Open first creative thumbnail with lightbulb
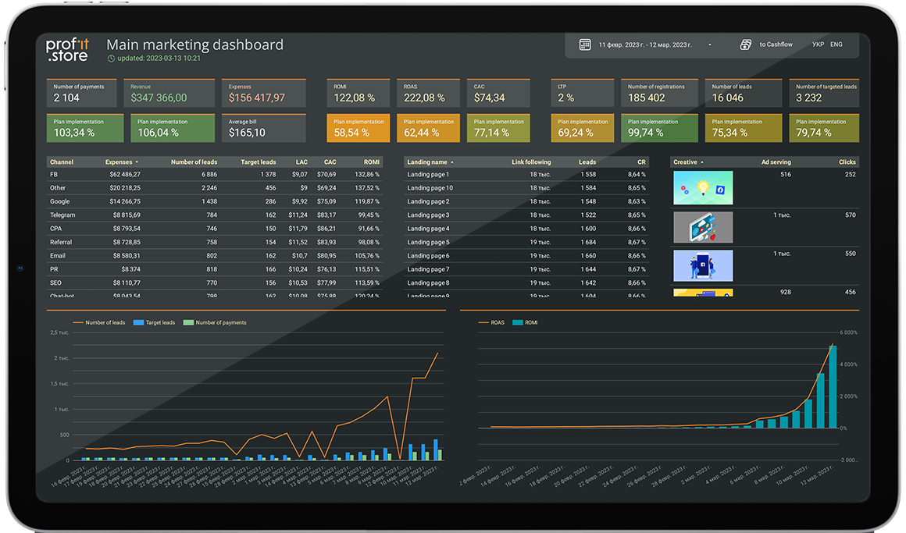This screenshot has width=906, height=533. pos(703,188)
